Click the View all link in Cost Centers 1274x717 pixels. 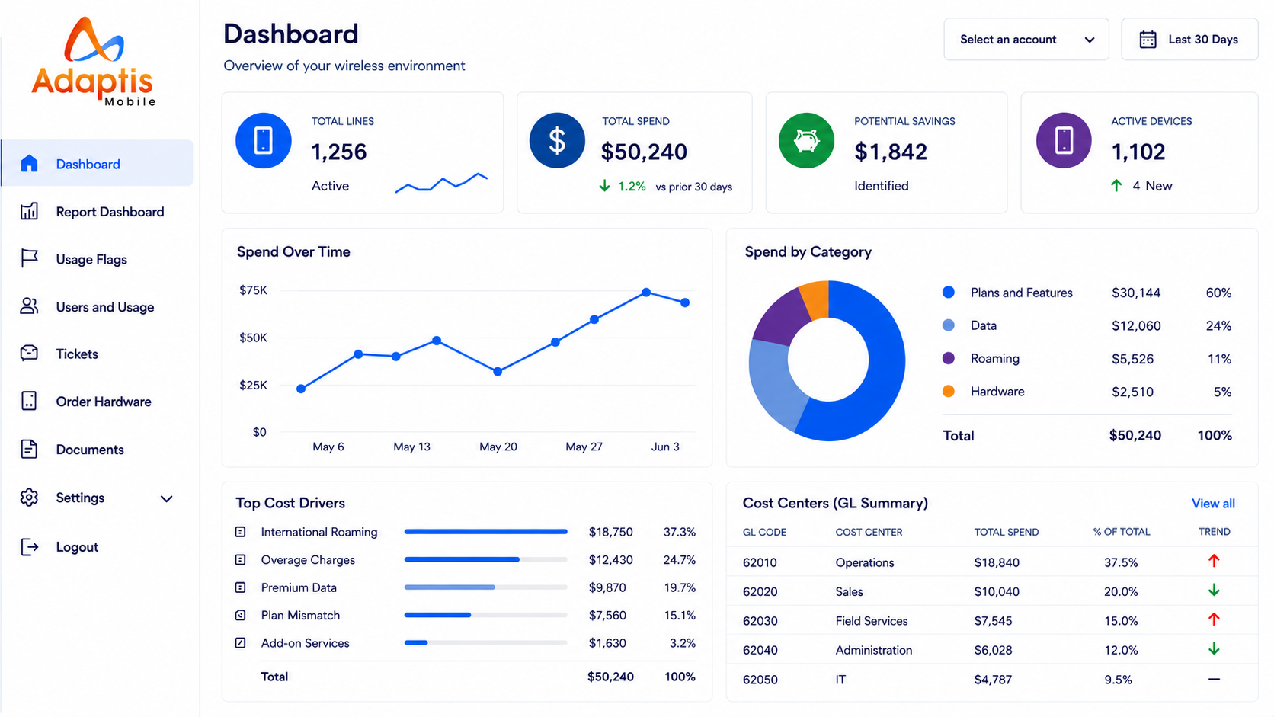click(x=1213, y=504)
